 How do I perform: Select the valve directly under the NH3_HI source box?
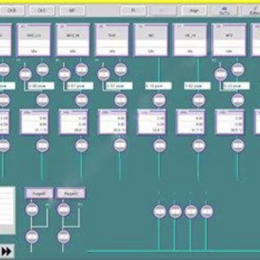(82, 69)
